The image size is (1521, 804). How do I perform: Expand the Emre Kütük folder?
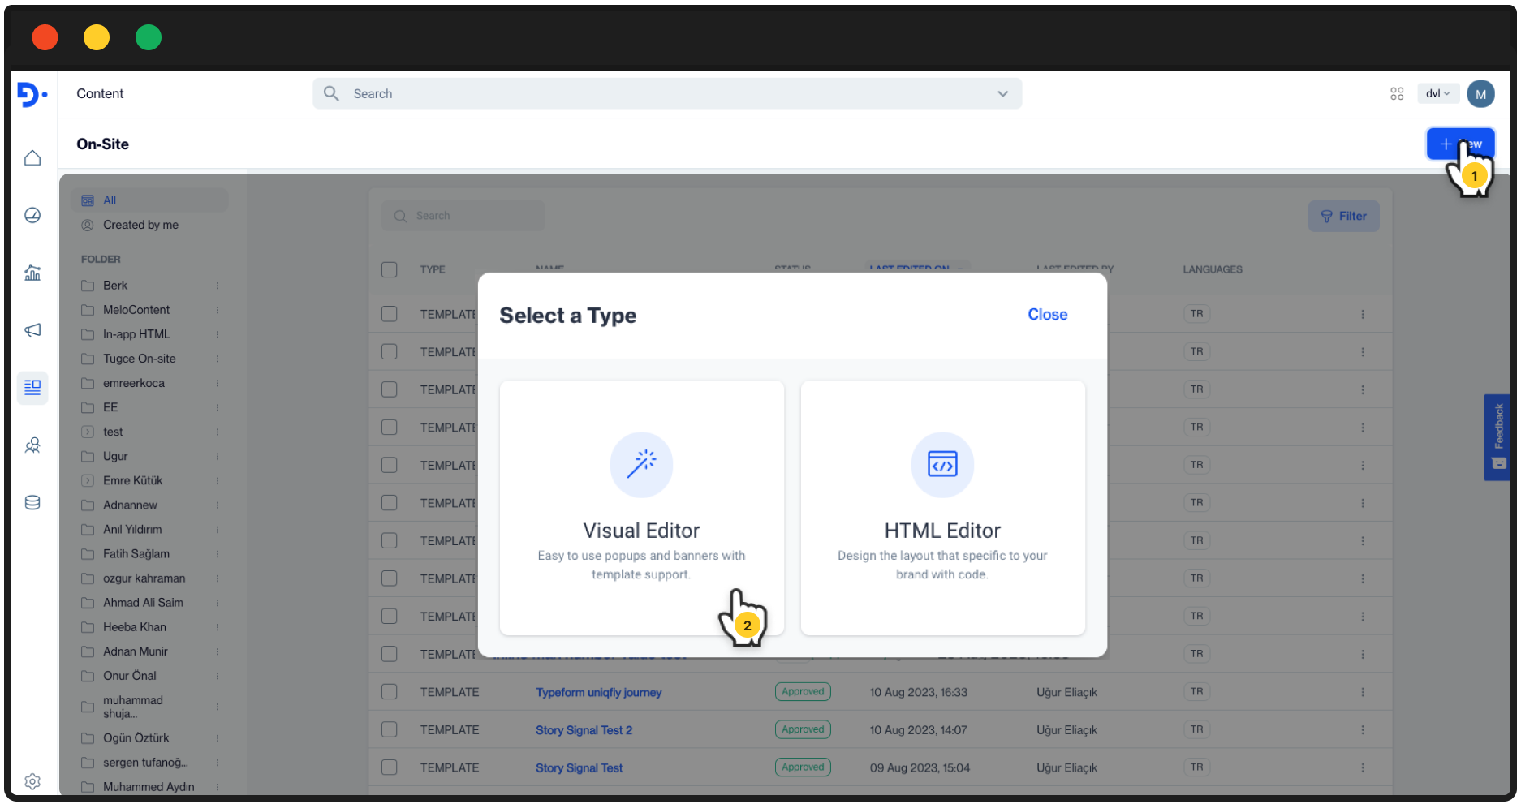coord(88,480)
